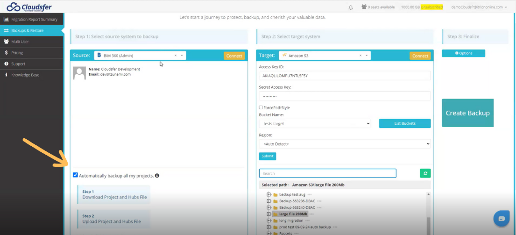The image size is (516, 235).
Task: Click the dev@tzunami.com email text
Action: [x=115, y=74]
